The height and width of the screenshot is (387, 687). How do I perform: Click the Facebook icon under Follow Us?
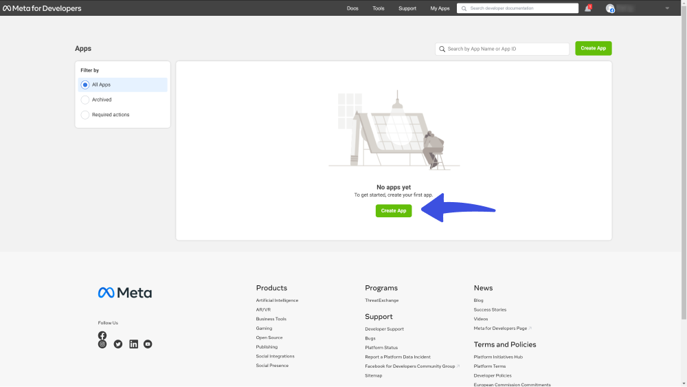pos(102,335)
